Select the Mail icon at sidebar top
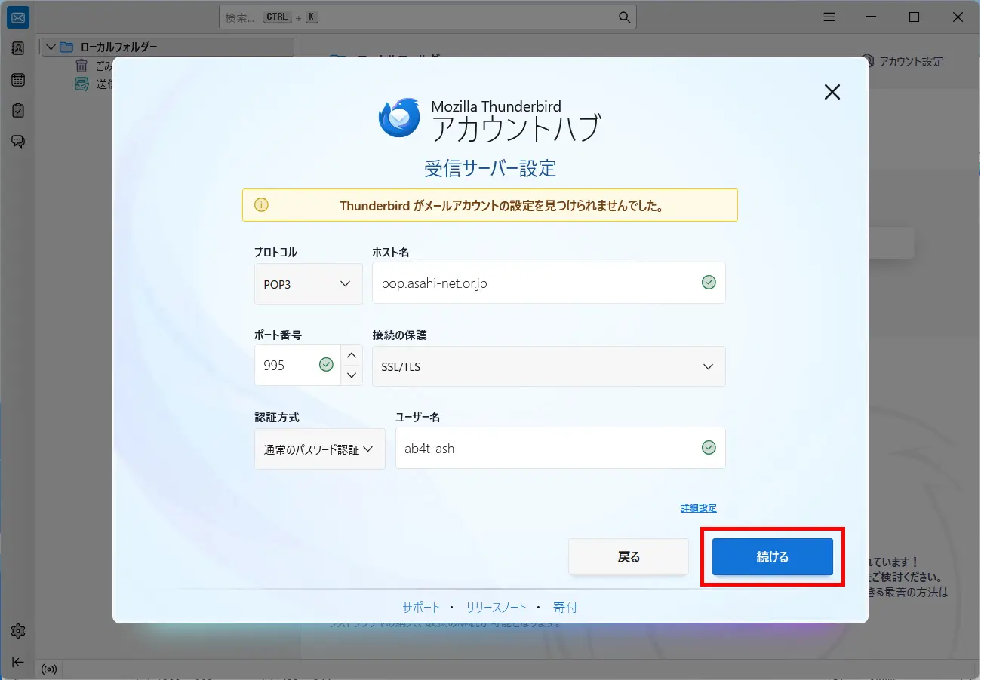Image resolution: width=981 pixels, height=680 pixels. [17, 17]
